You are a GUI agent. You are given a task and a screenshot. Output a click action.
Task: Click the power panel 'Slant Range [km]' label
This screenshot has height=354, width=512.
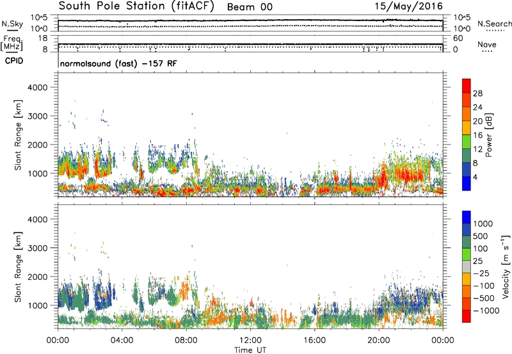18,135
